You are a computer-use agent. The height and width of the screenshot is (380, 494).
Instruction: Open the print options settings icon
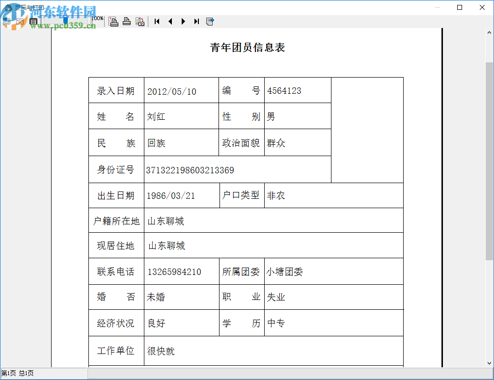[139, 21]
